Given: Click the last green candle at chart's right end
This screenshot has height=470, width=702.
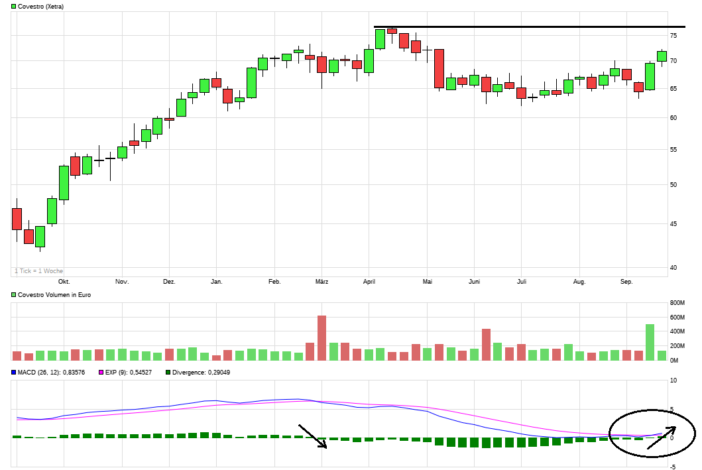Looking at the screenshot, I should pyautogui.click(x=662, y=56).
